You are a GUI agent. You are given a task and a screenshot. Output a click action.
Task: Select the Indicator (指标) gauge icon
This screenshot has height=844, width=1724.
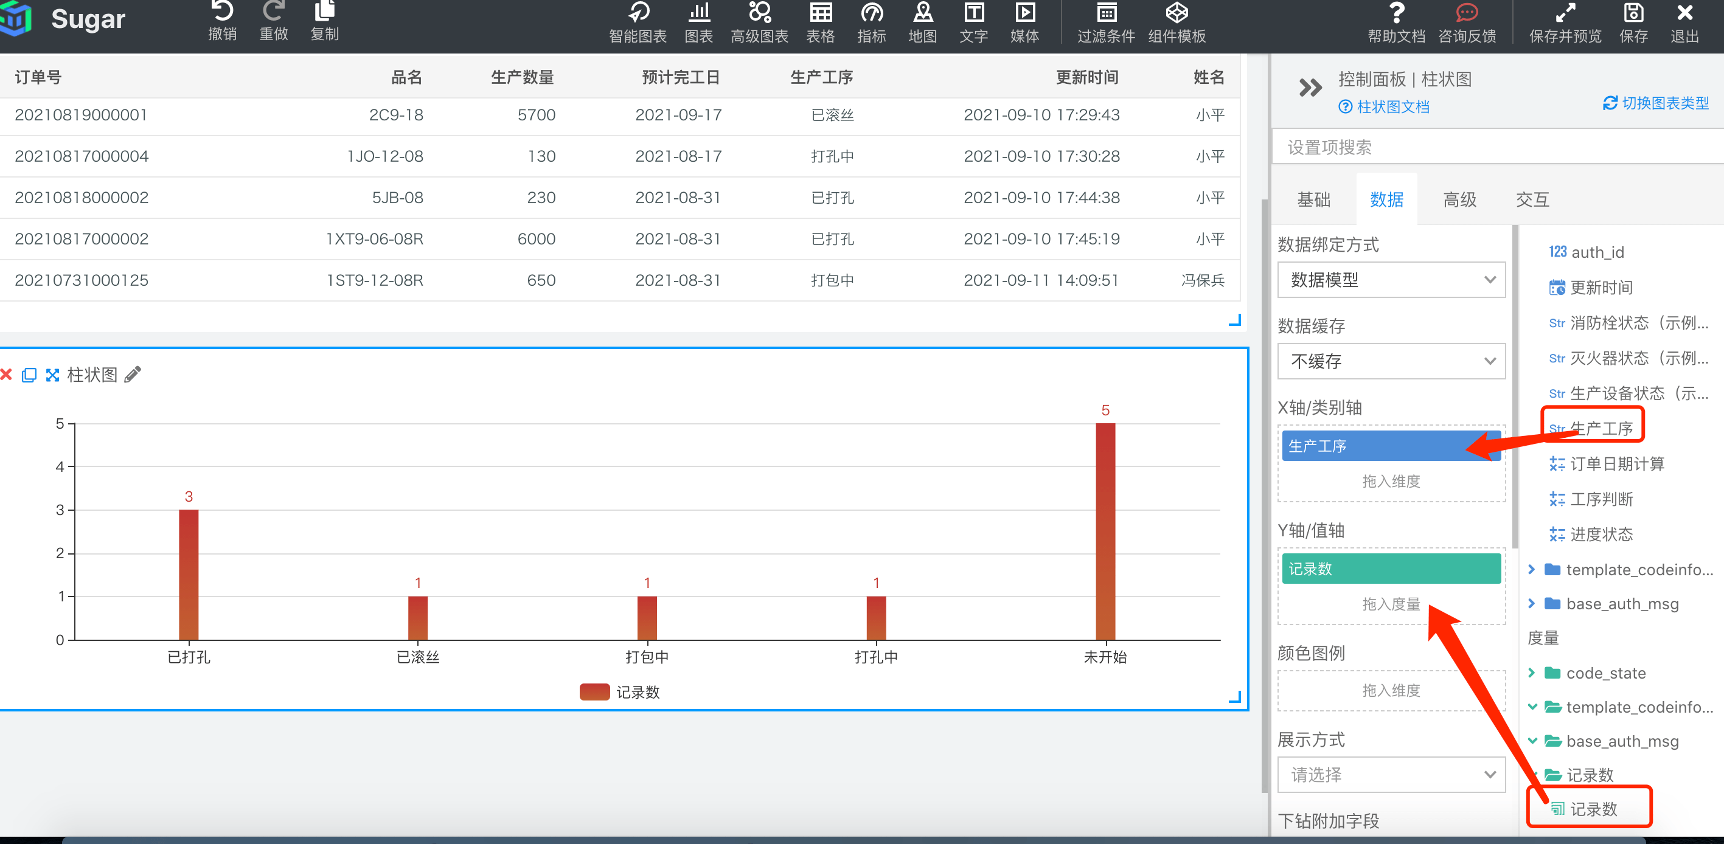click(x=871, y=13)
